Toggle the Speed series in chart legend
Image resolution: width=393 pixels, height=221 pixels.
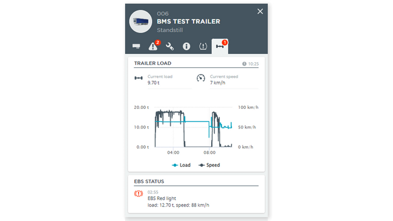point(209,165)
